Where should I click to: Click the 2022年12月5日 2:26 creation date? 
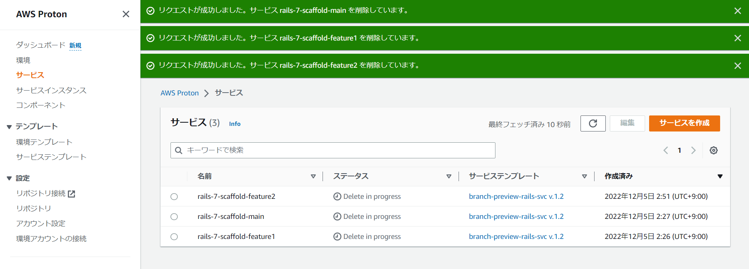656,237
